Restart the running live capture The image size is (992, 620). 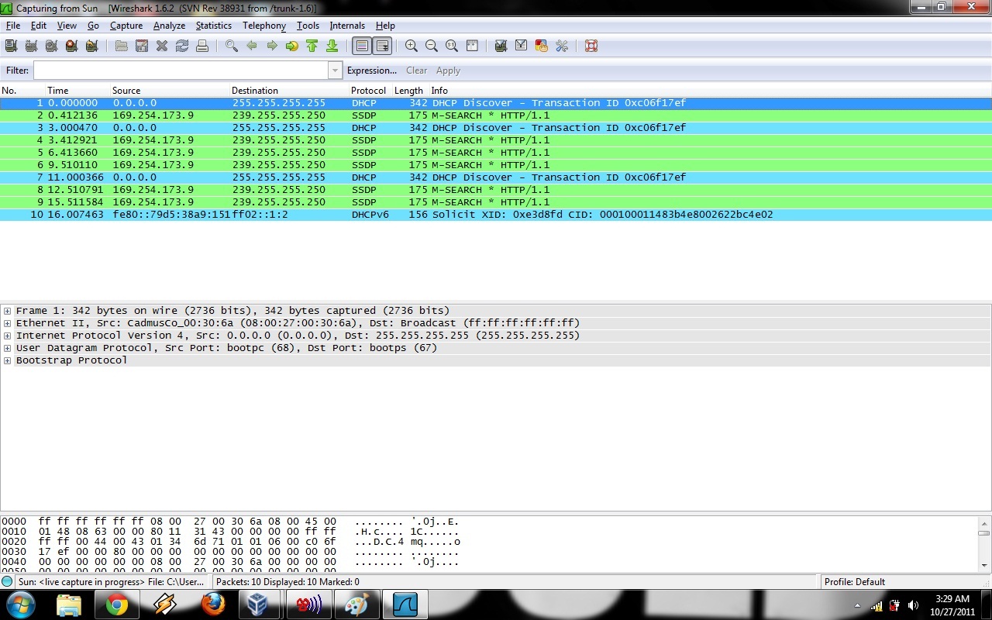click(92, 46)
